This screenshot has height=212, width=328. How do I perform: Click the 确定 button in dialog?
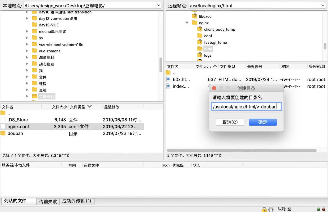click(263, 122)
